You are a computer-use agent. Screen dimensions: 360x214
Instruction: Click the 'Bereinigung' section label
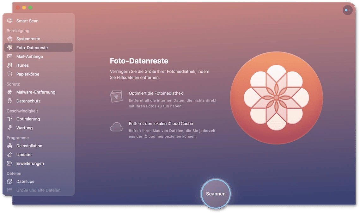click(18, 31)
